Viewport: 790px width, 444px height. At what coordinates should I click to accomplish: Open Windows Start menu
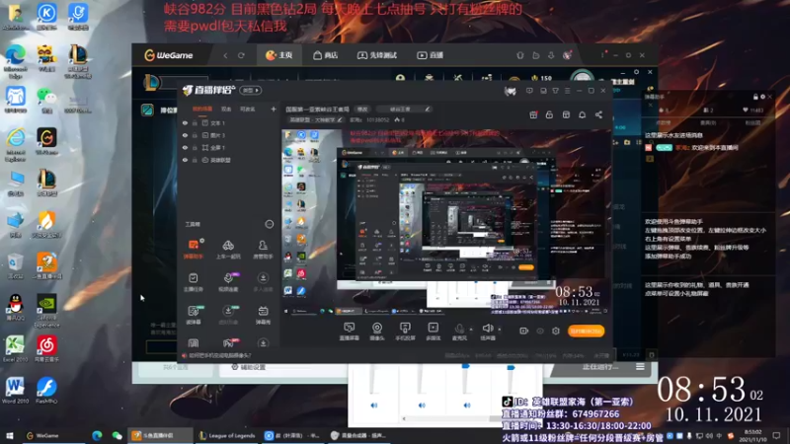click(9, 435)
